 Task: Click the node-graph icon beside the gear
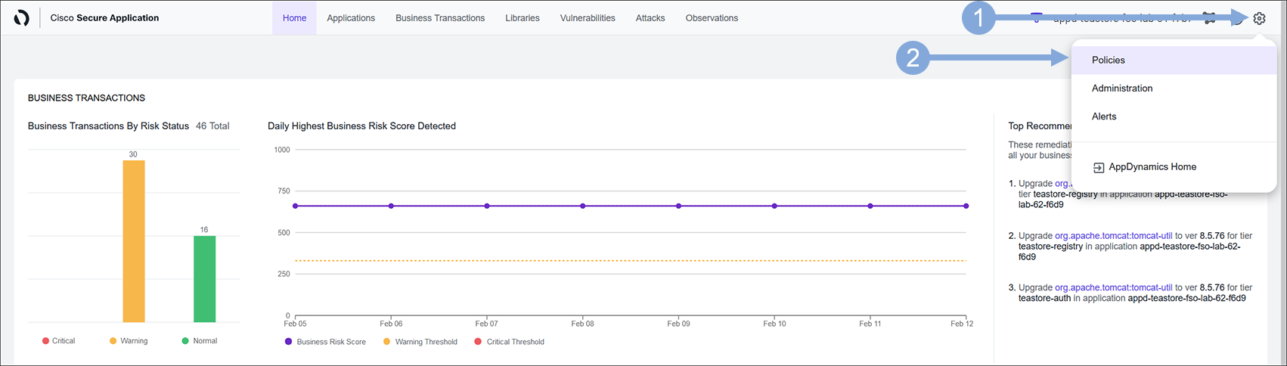[1210, 19]
